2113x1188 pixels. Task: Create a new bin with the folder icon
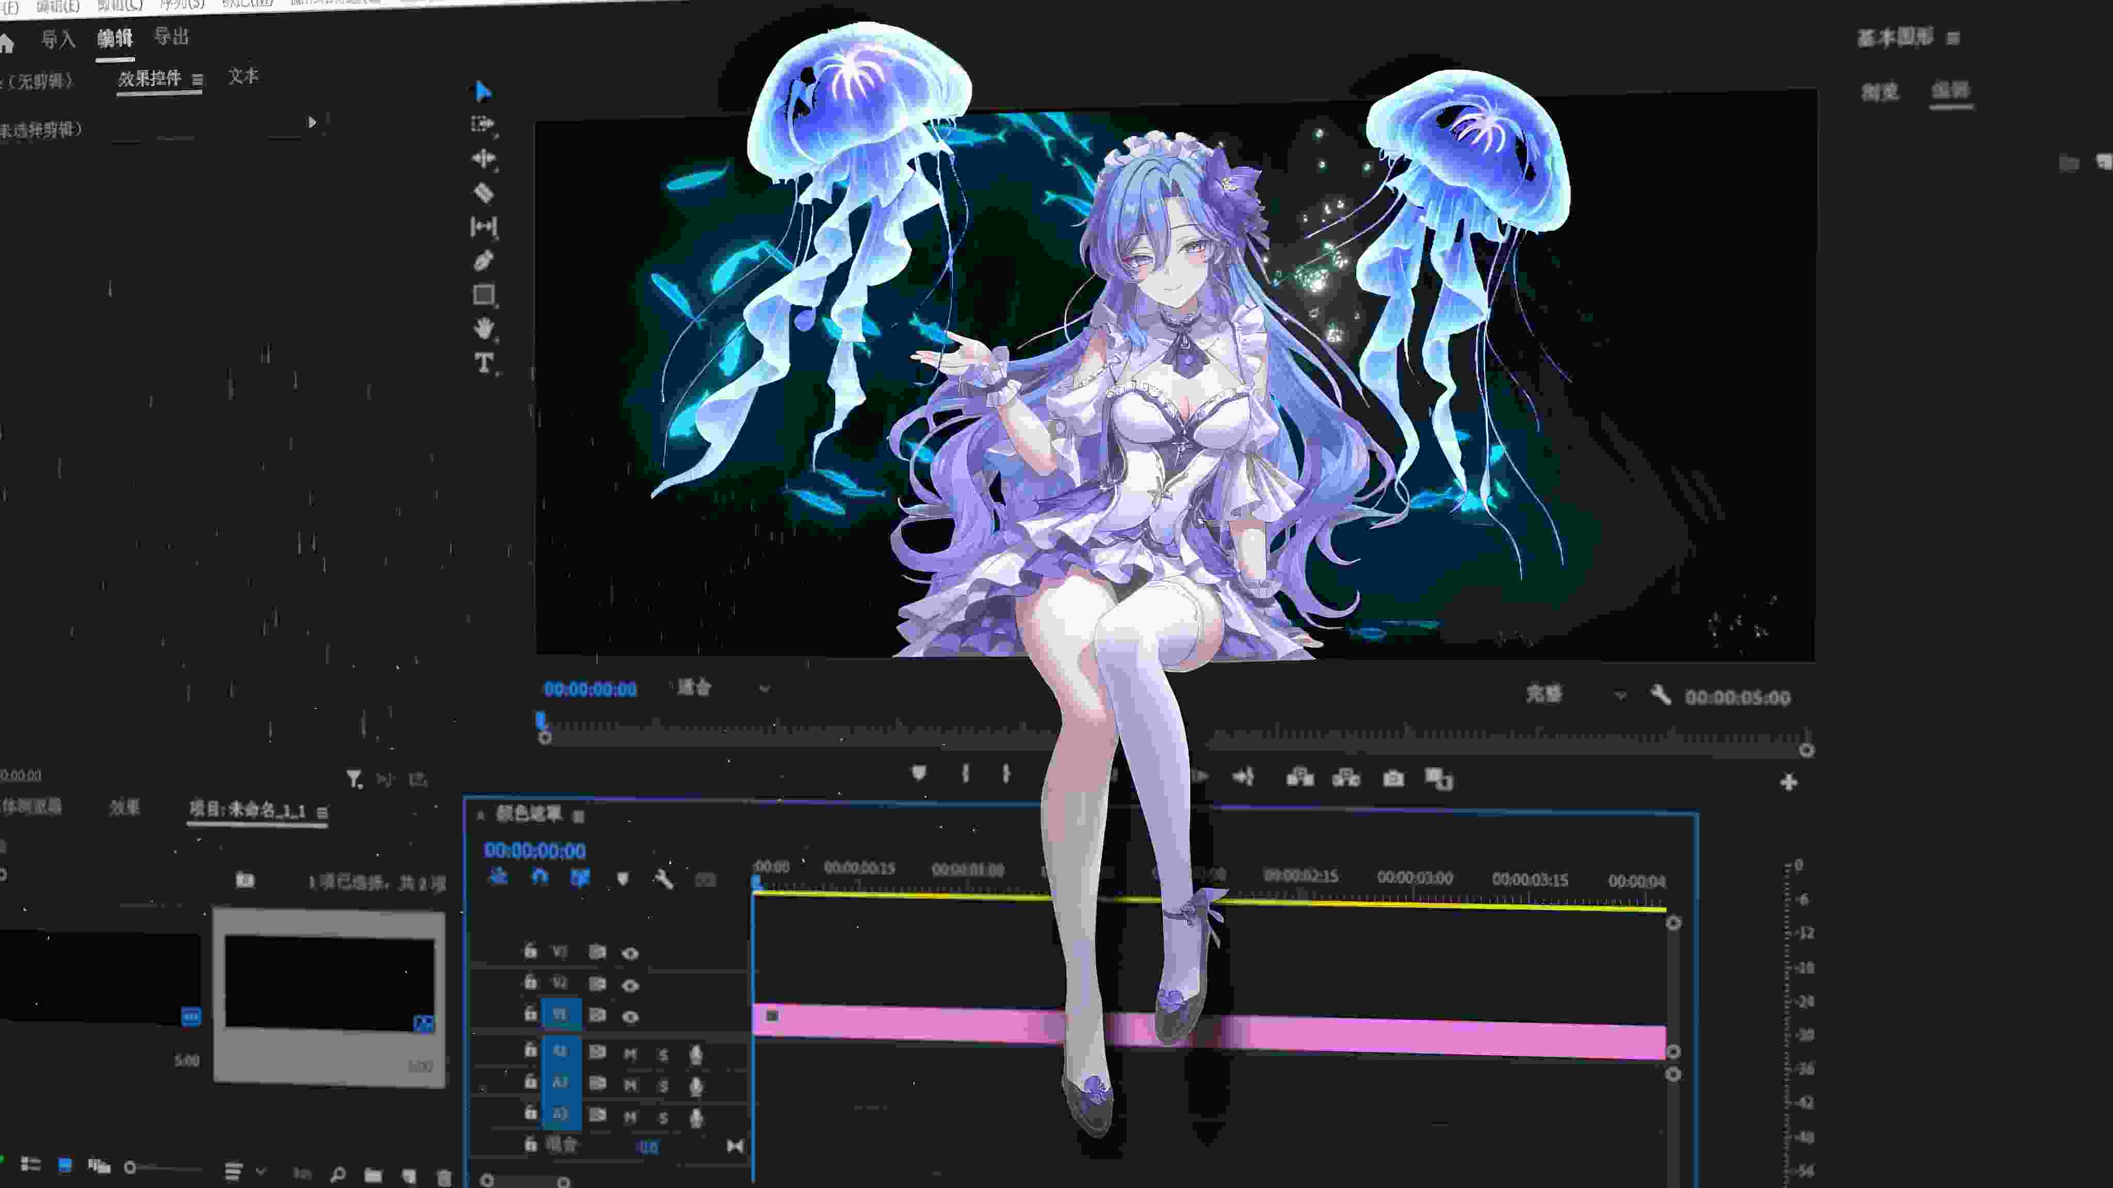point(372,1177)
